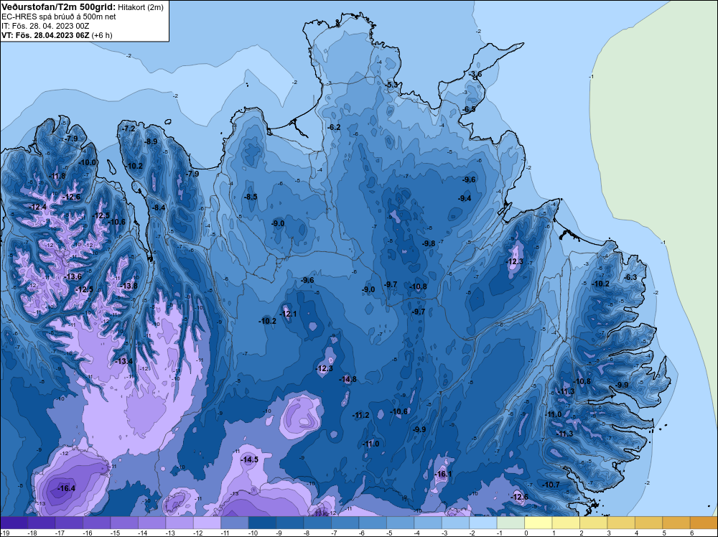Image resolution: width=718 pixels, height=537 pixels.
Task: Click the '(+6 h)' forecast offset text
Action: (x=102, y=35)
